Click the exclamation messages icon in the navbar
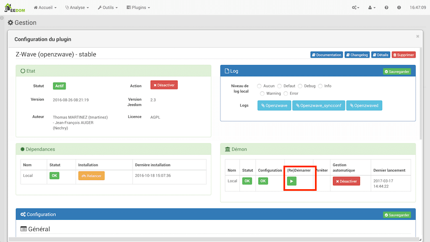The height and width of the screenshot is (242, 430). point(399,8)
